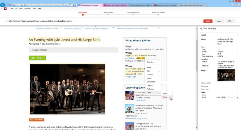The image size is (241, 130).
Task: Switch to Introduction to Data Highlighter tab
Action: pos(115,5)
